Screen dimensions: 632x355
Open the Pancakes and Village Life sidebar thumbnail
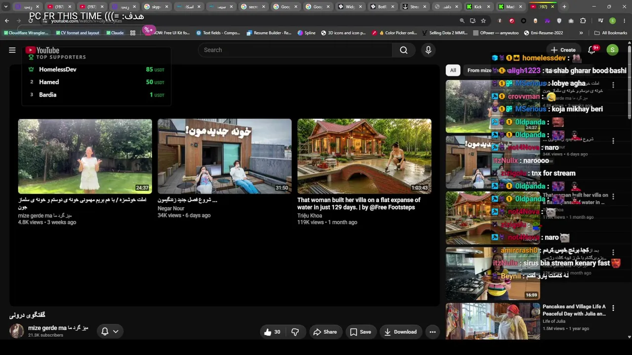tap(493, 321)
